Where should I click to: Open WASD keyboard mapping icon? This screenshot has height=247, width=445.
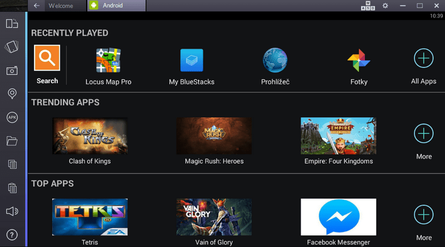368,6
